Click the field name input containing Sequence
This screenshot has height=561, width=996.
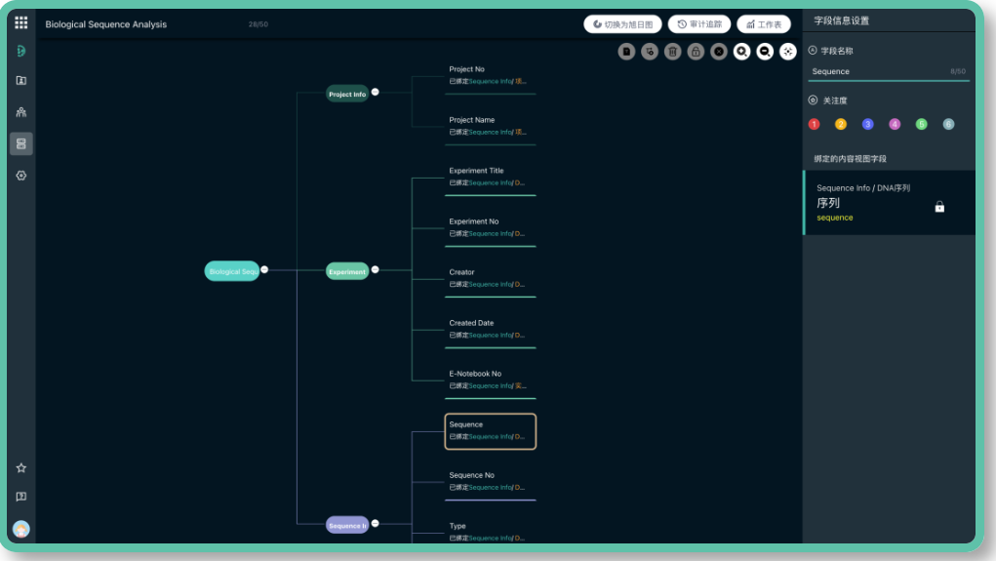(x=878, y=71)
